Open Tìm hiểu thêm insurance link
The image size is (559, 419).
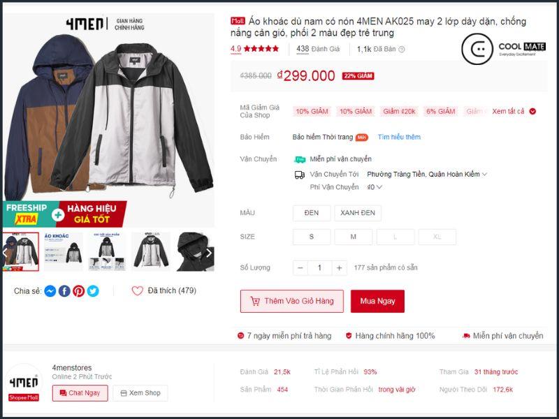click(399, 137)
